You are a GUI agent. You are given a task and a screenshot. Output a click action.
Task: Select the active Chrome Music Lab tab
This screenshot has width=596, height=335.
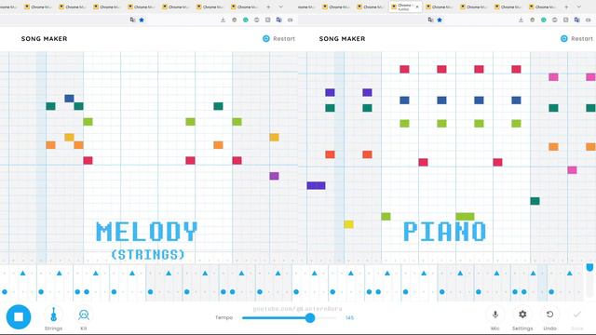click(x=405, y=7)
